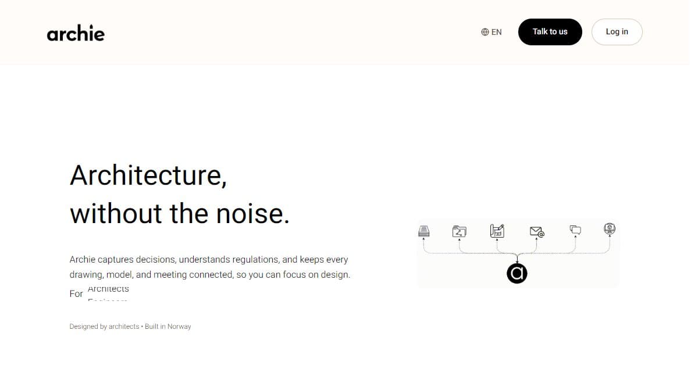Screen dimensions: 698x366
Task: Select the stacked document tray icon
Action: pos(423,231)
